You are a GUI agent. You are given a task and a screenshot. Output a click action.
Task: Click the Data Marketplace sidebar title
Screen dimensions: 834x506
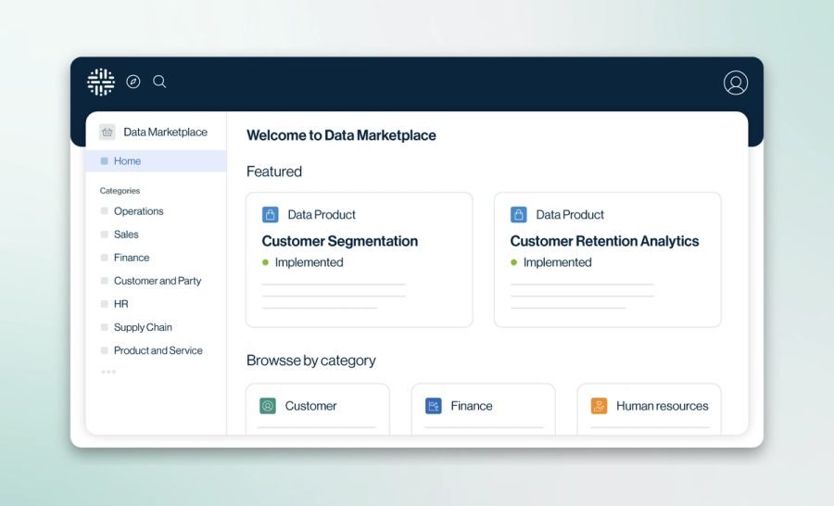click(166, 132)
